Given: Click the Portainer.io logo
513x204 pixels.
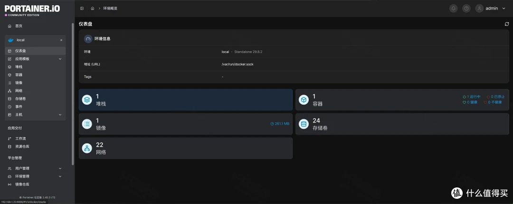Looking at the screenshot, I should (32, 10).
